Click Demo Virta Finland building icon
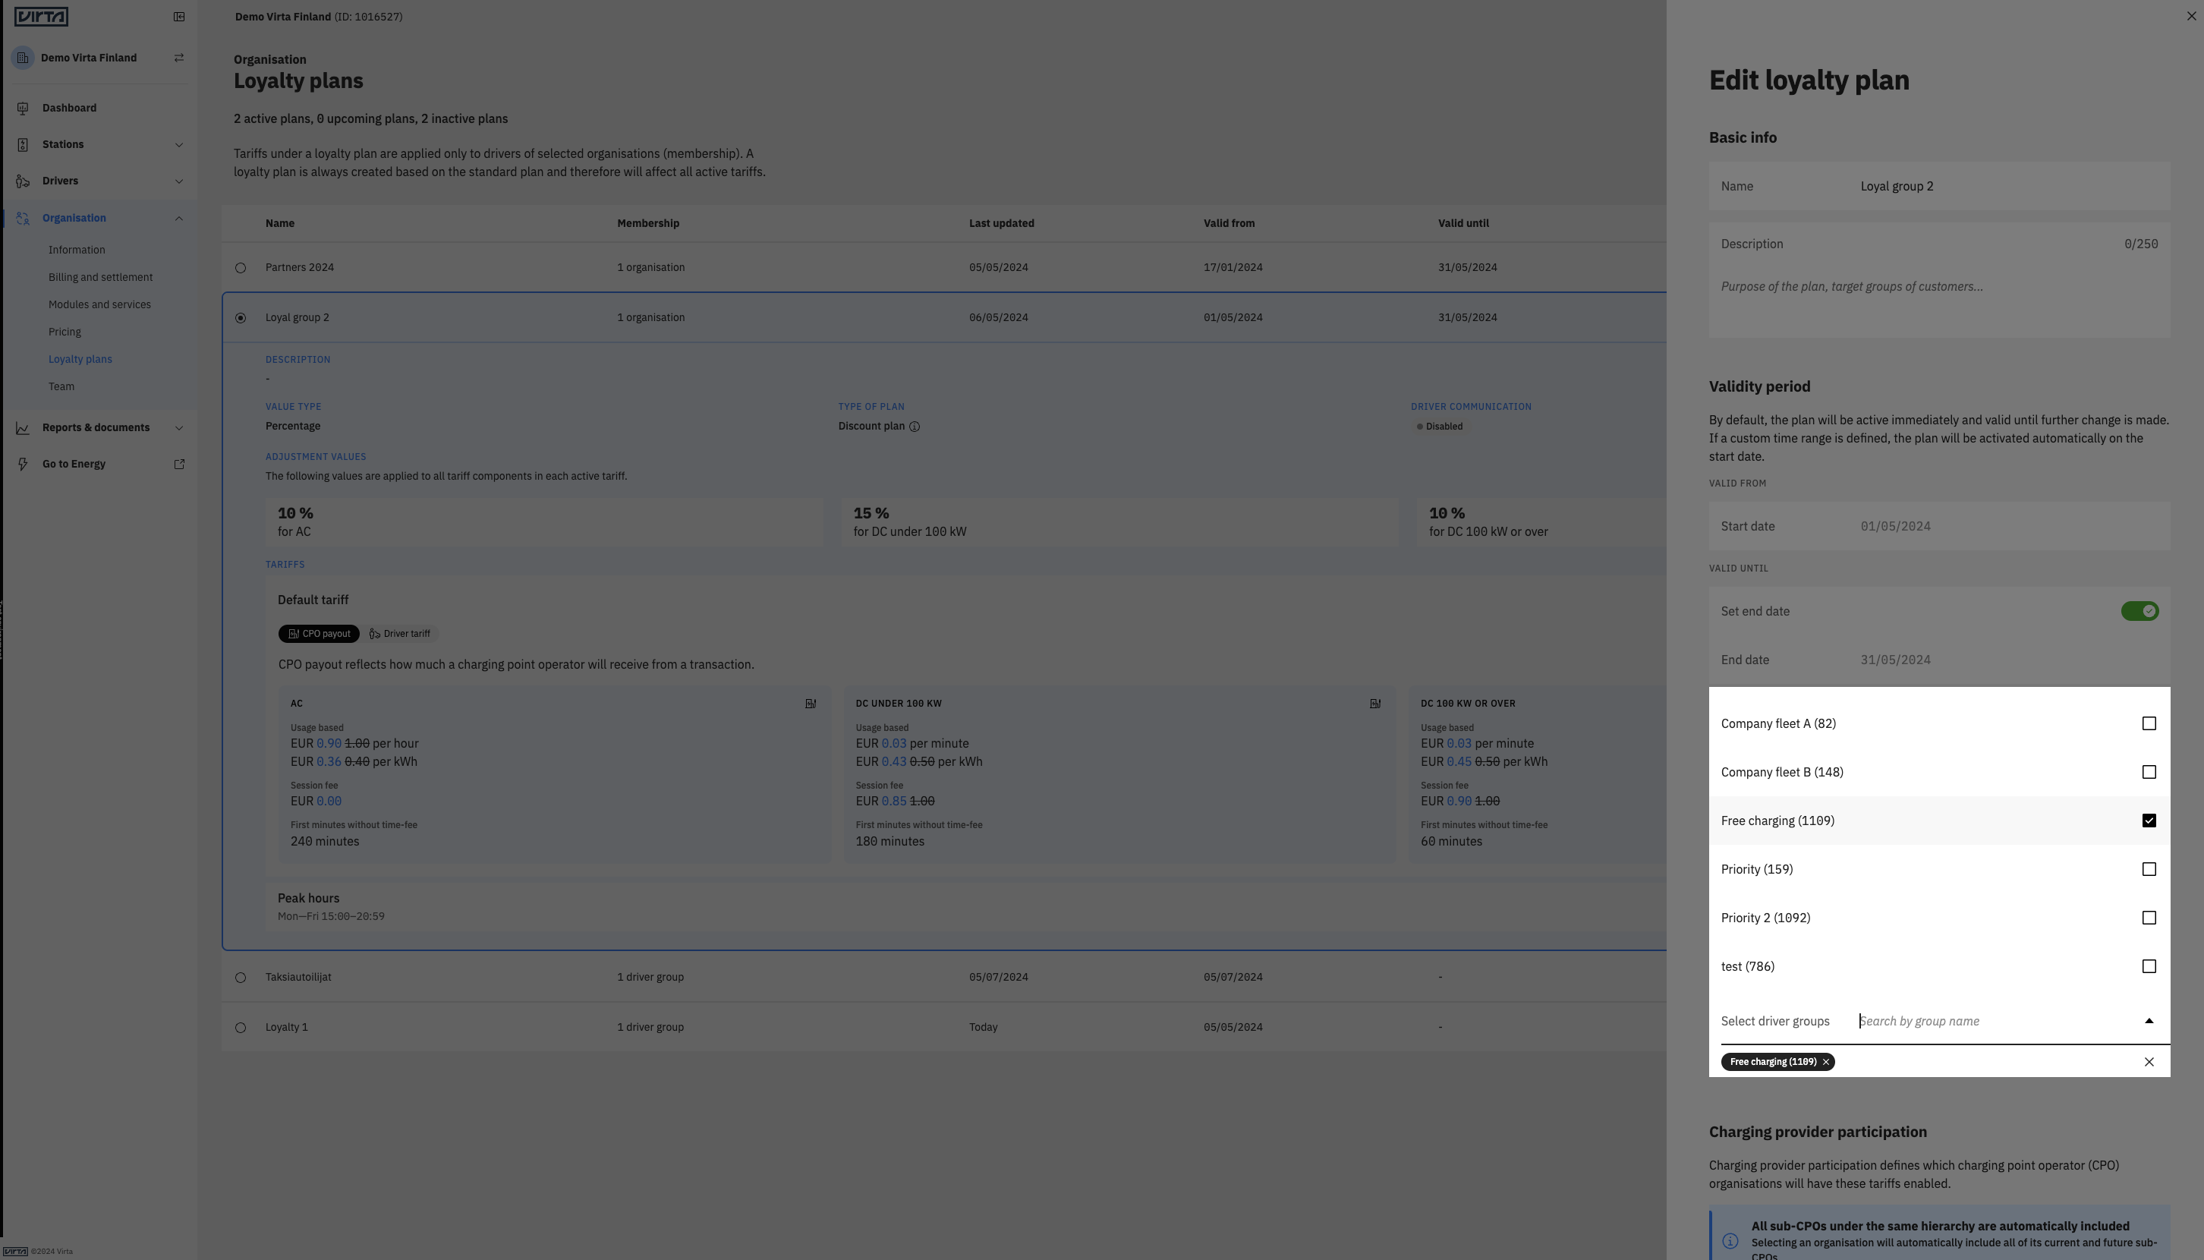The height and width of the screenshot is (1260, 2204). point(24,58)
